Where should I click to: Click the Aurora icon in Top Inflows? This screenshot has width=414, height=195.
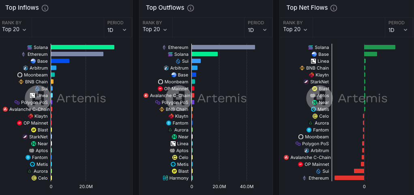pyautogui.click(x=30, y=171)
